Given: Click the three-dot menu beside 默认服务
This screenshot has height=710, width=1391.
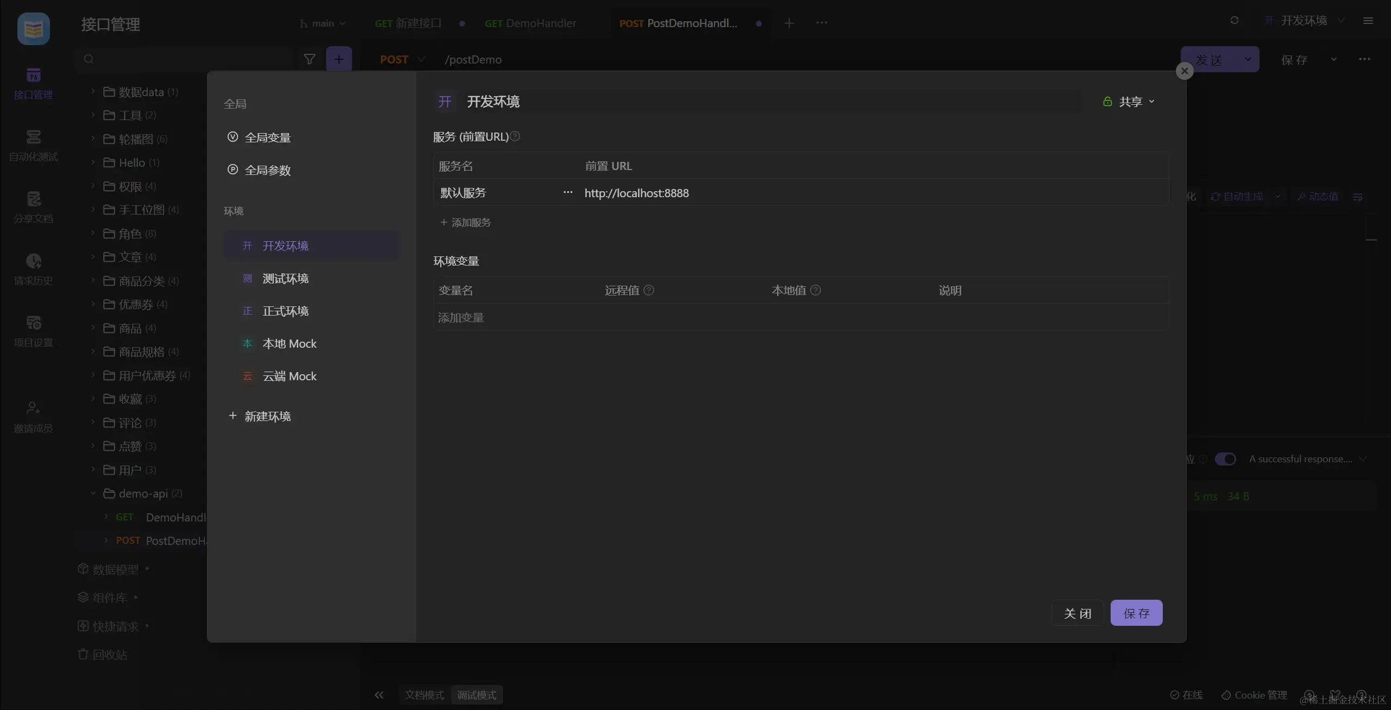Looking at the screenshot, I should tap(568, 192).
